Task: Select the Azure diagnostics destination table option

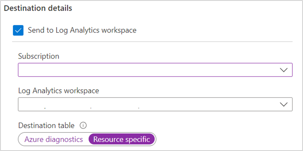Action: point(54,139)
